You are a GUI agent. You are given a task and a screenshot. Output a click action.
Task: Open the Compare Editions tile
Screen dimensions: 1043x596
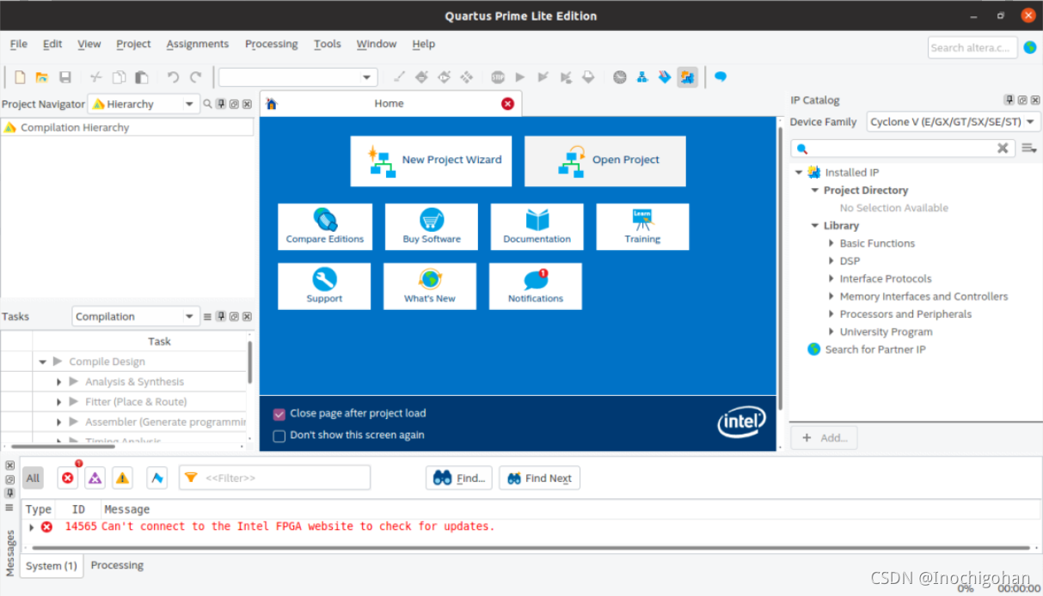(x=325, y=227)
